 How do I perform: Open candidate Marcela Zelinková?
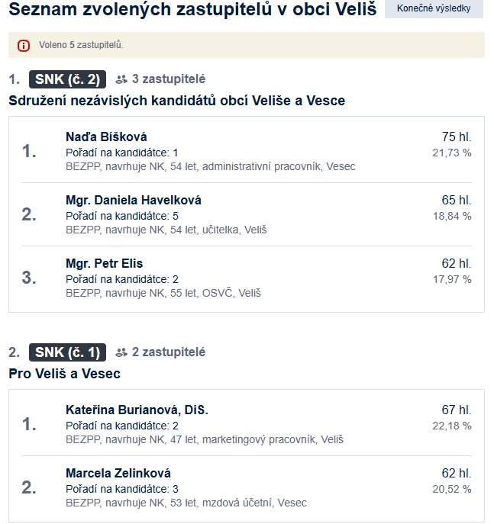pyautogui.click(x=118, y=473)
